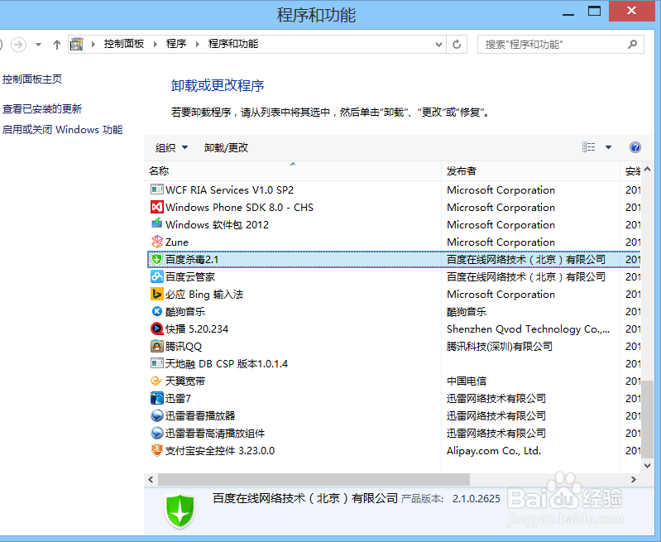This screenshot has width=661, height=542.
Task: Click the 天地融 DB CSP icon
Action: pos(157,363)
